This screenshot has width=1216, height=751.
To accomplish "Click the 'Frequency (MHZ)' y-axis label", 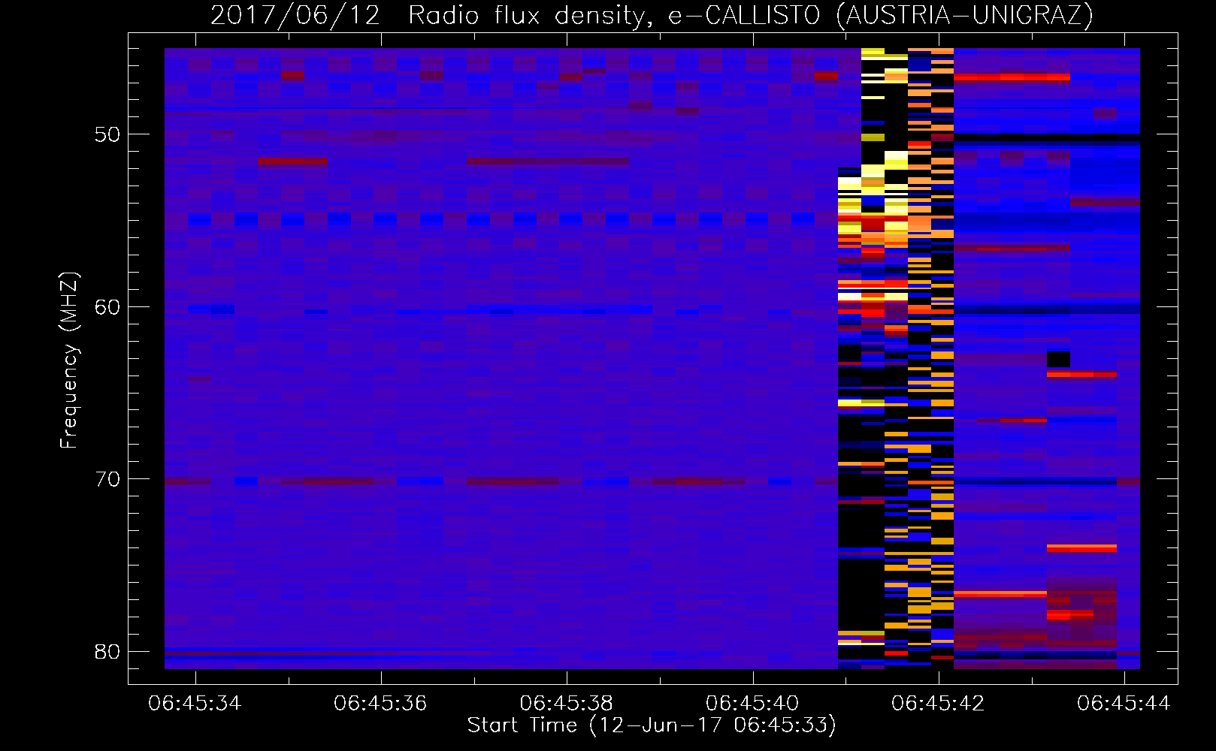I will point(68,360).
